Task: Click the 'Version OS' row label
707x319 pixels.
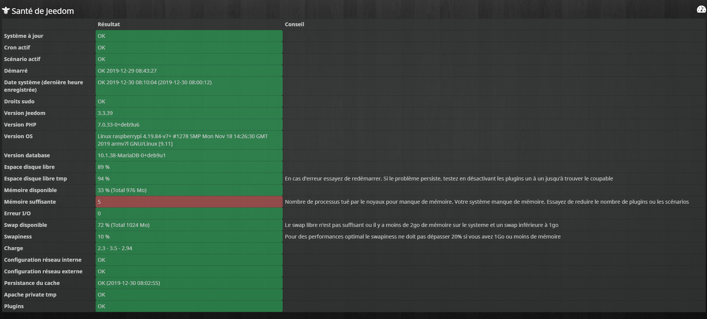Action: (18, 136)
